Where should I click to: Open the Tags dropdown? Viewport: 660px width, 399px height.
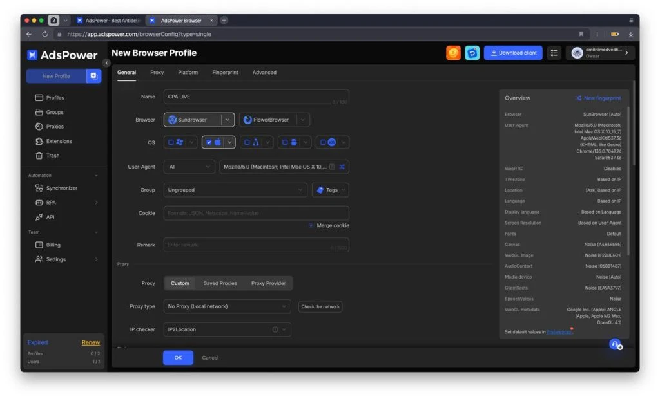(x=331, y=190)
